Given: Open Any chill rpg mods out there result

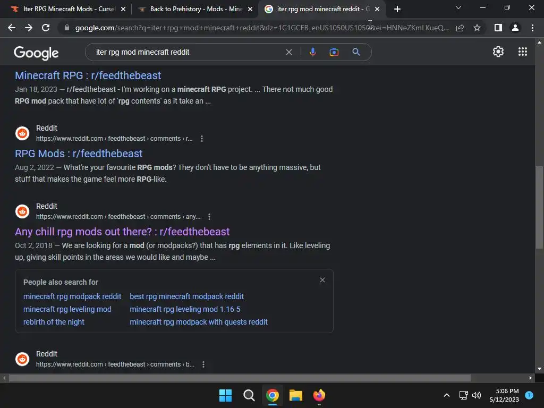Looking at the screenshot, I should 122,232.
